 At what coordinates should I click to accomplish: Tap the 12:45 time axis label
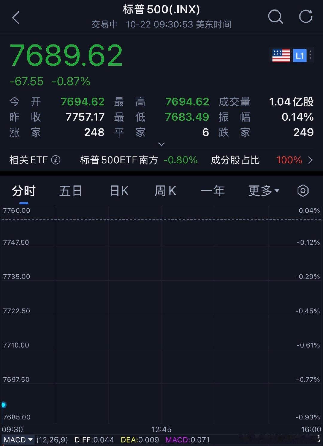click(x=161, y=430)
